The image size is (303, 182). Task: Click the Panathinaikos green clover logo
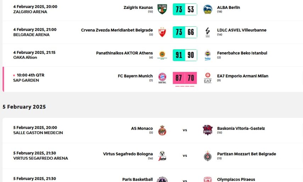[162, 55]
